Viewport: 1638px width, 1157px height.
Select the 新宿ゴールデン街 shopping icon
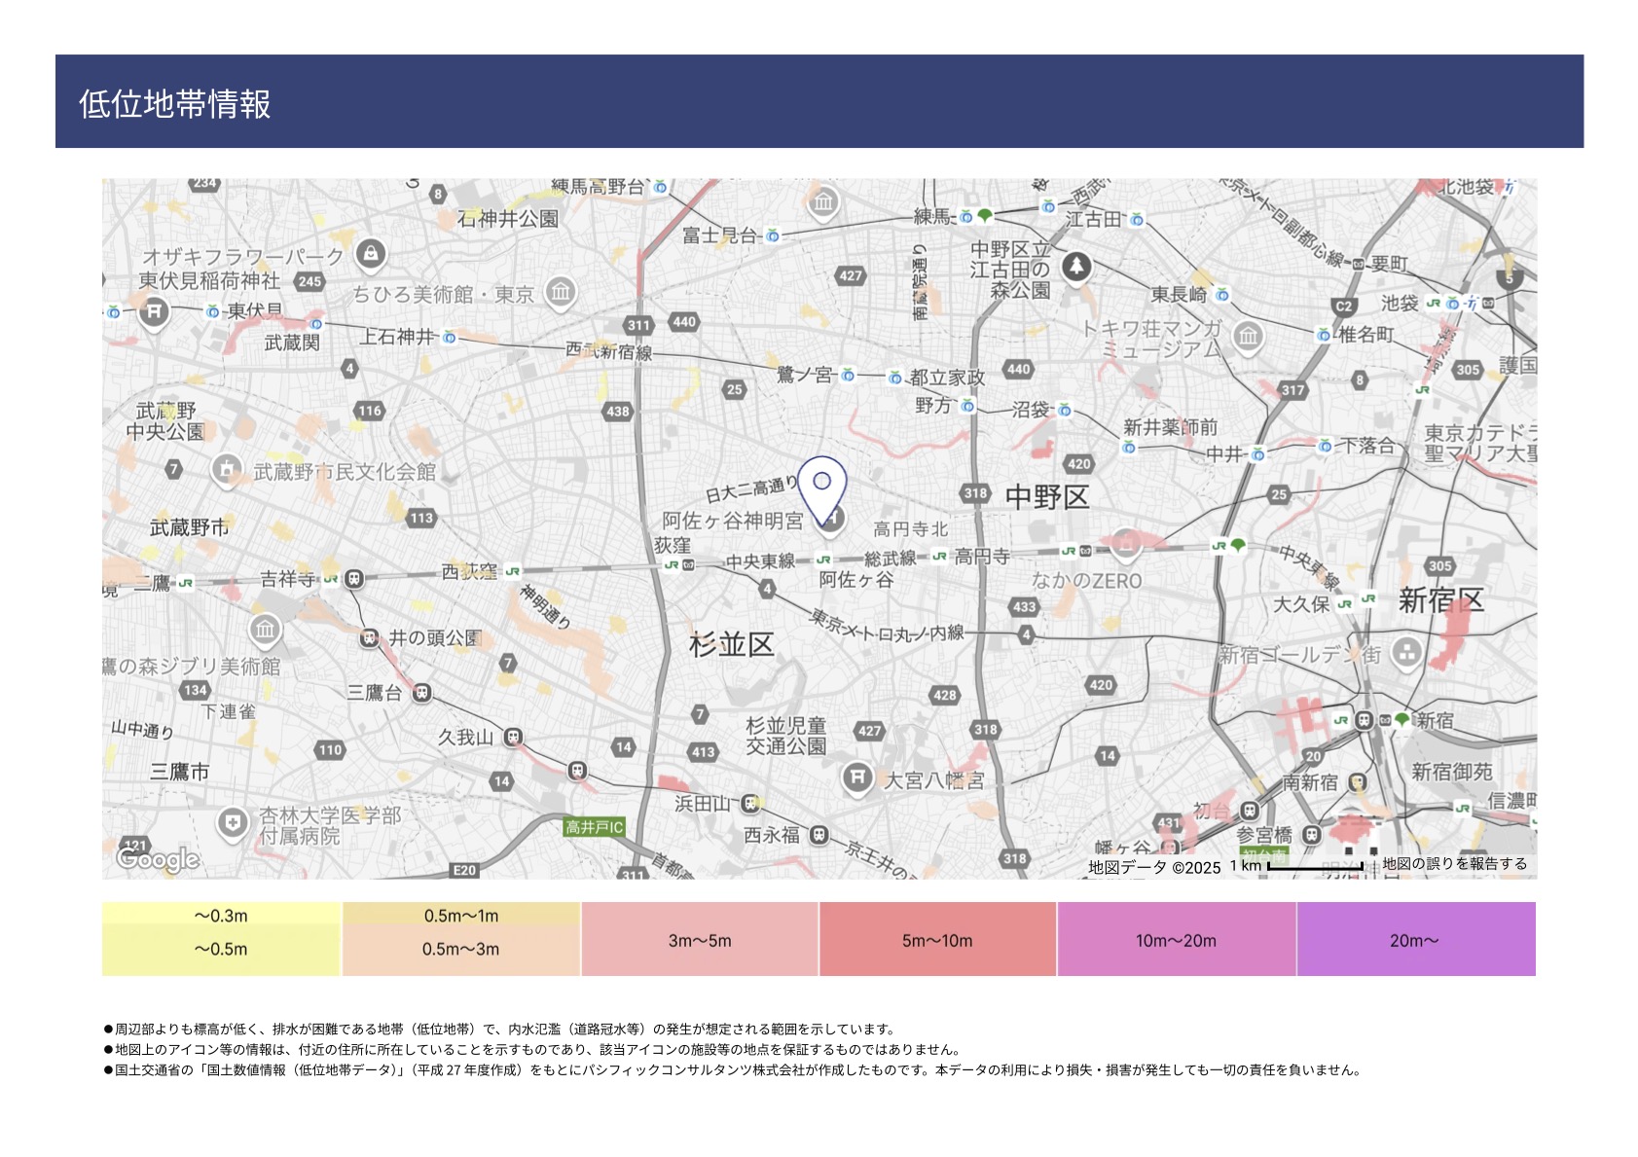pyautogui.click(x=1406, y=653)
